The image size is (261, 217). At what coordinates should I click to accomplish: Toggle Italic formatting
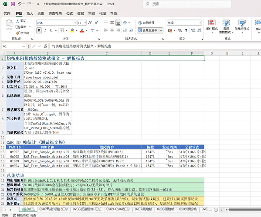click(x=45, y=30)
